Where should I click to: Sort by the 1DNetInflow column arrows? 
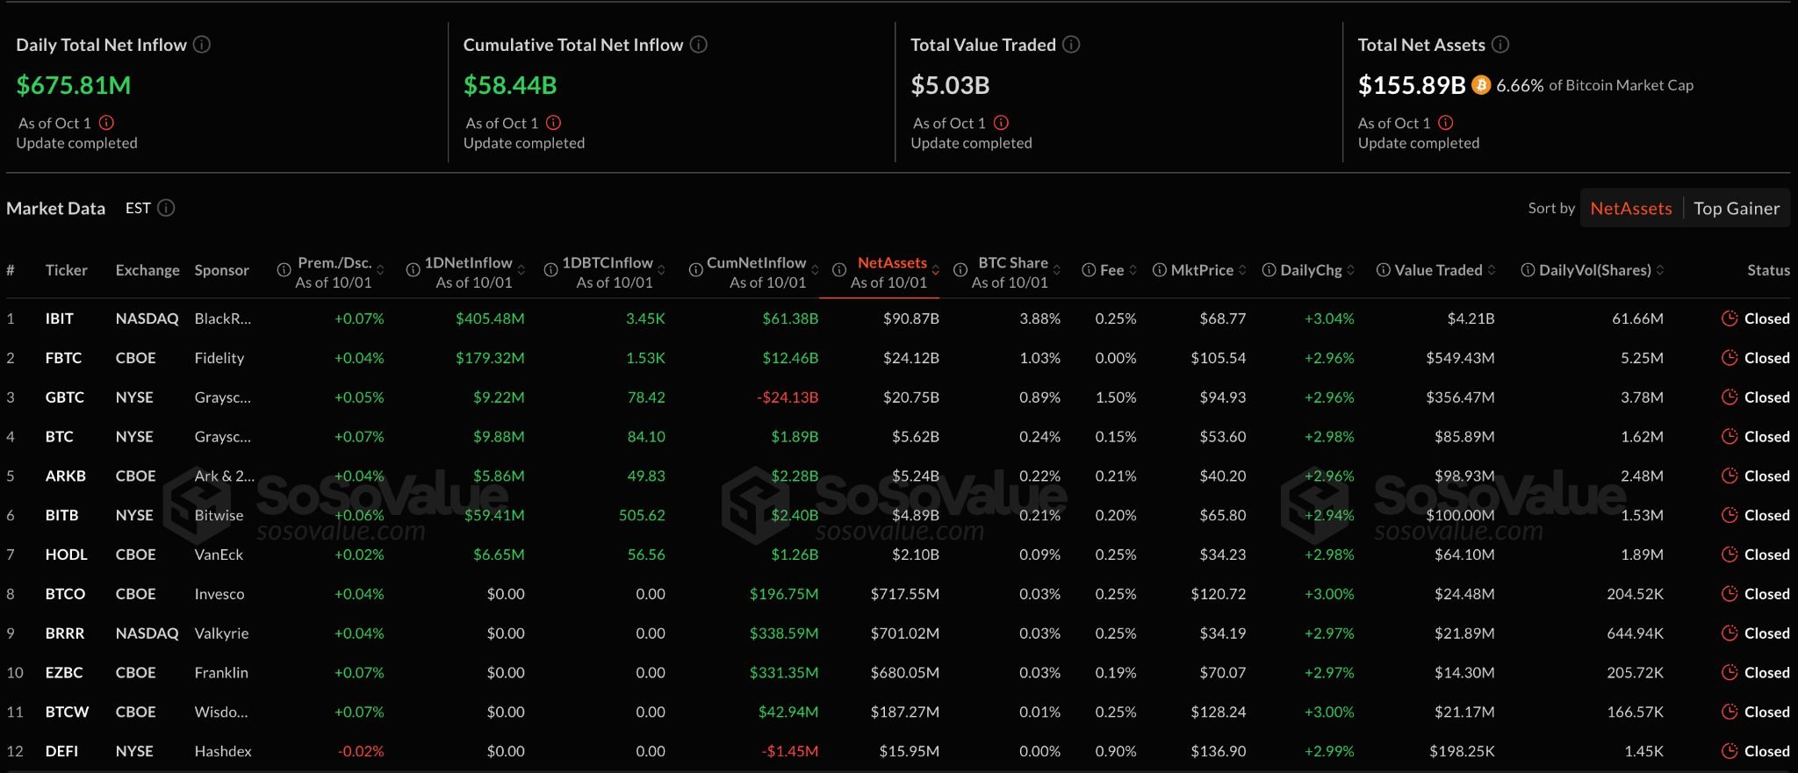tap(521, 270)
